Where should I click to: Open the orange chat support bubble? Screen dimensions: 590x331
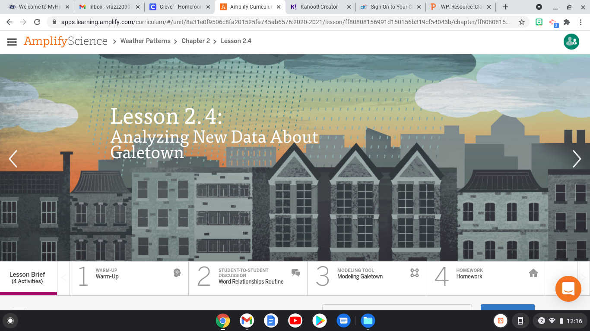click(x=568, y=288)
